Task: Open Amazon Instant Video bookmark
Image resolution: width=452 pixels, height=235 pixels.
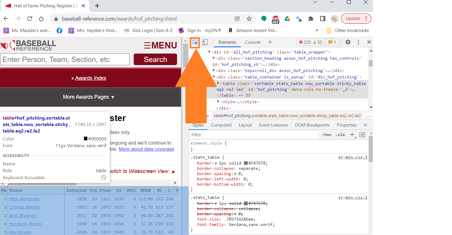Action: click(253, 30)
